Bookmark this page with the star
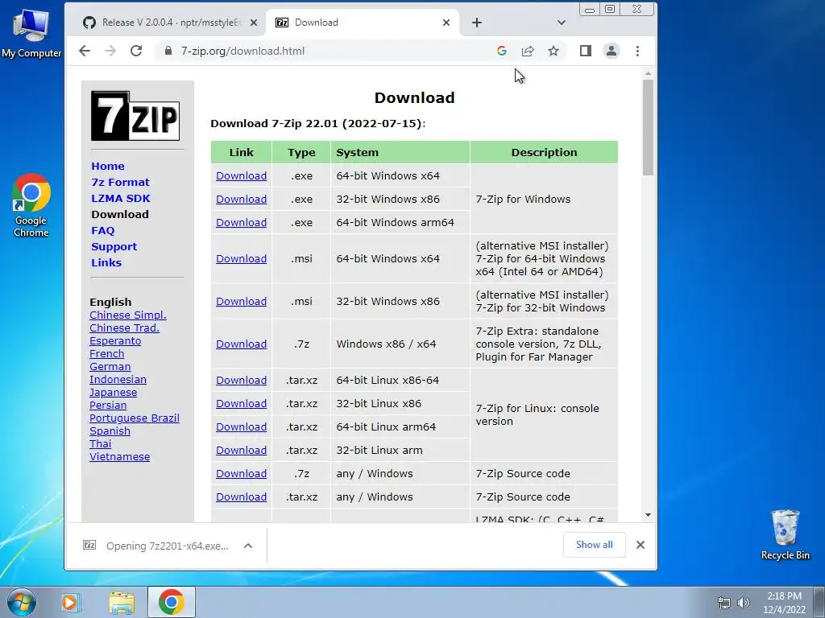 click(x=553, y=51)
